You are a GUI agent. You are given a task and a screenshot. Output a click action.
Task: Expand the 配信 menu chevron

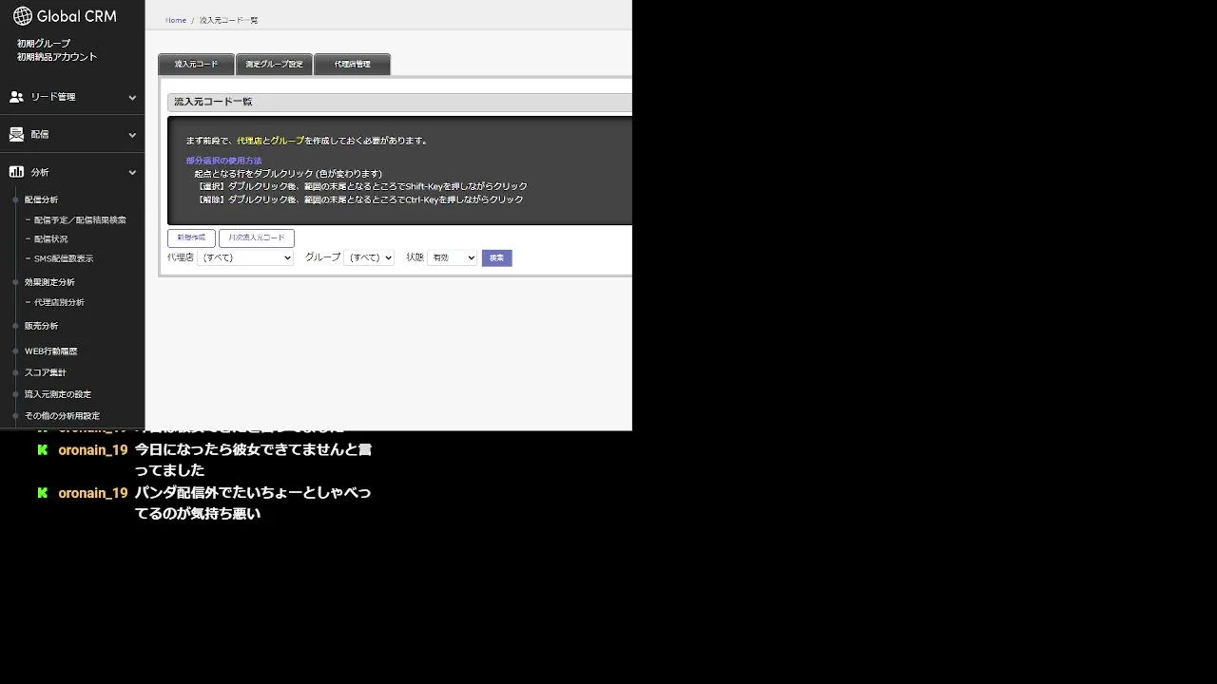point(132,135)
